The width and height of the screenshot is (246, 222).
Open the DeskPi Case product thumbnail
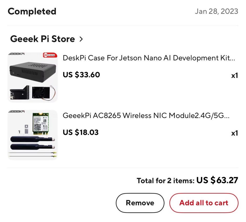[x=33, y=77]
